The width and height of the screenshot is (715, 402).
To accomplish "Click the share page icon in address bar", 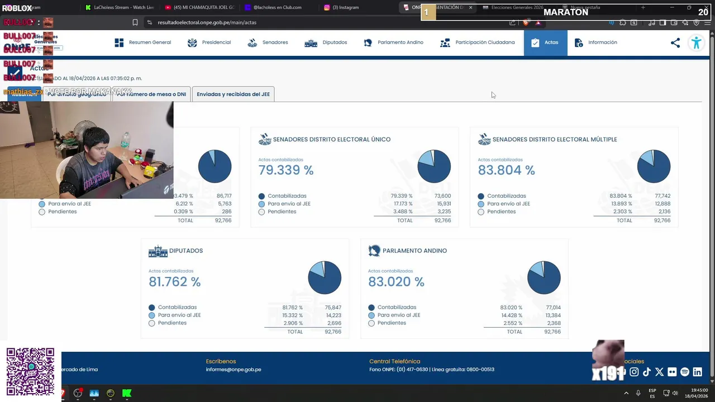I will click(513, 22).
